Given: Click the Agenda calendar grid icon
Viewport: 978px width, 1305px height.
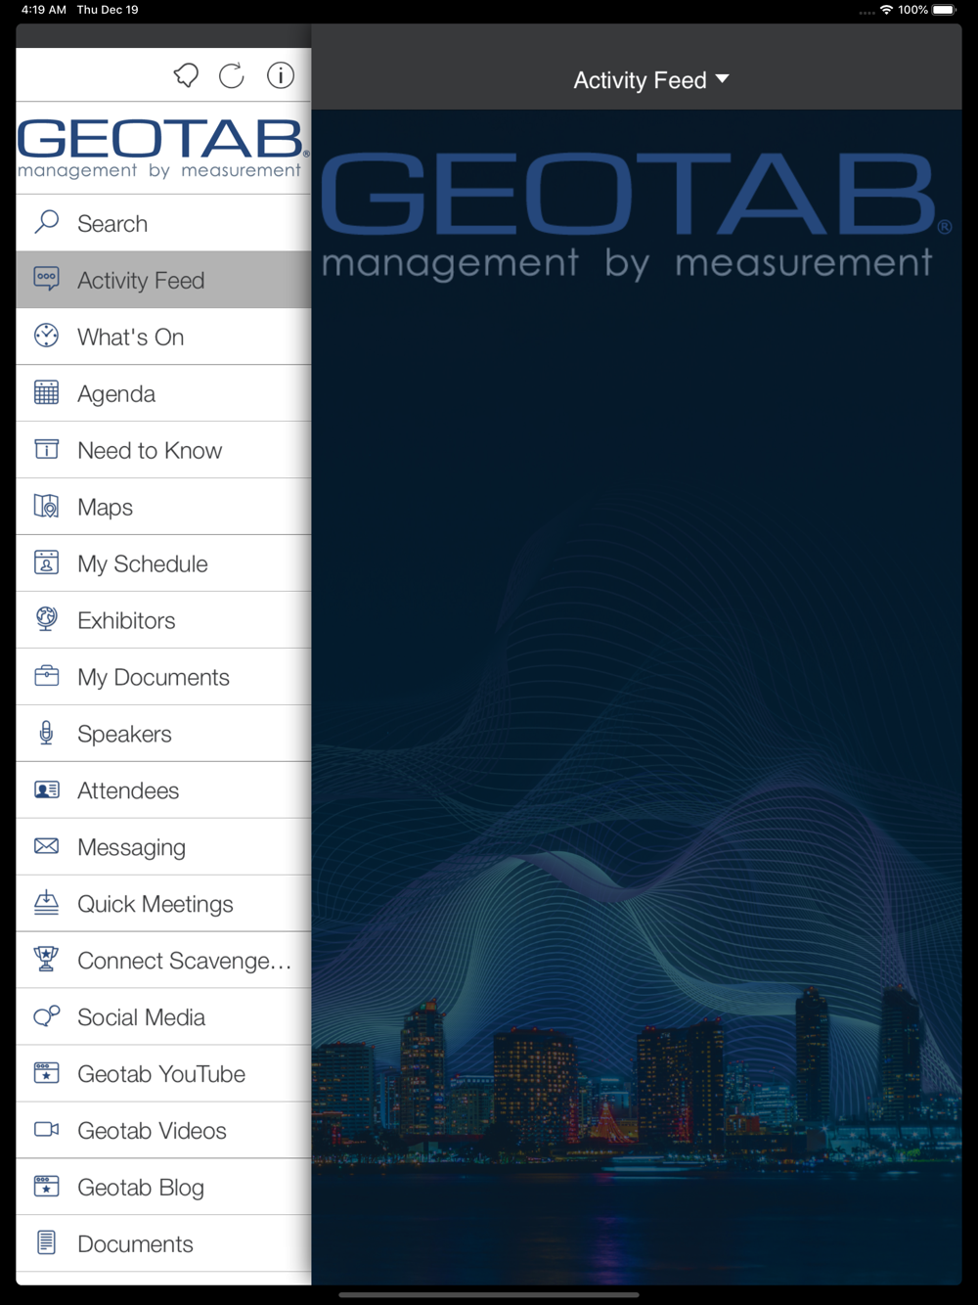Looking at the screenshot, I should (46, 392).
